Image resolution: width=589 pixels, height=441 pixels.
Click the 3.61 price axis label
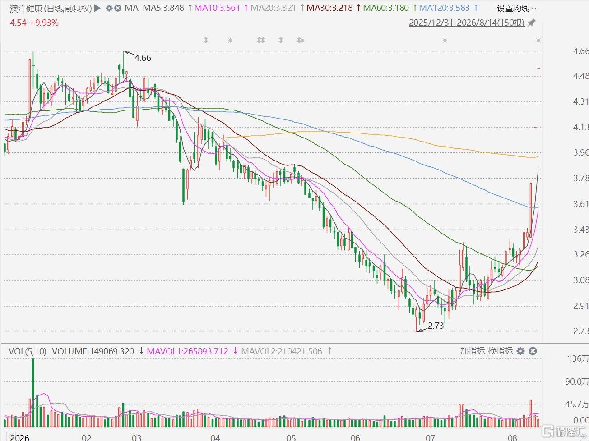click(581, 204)
